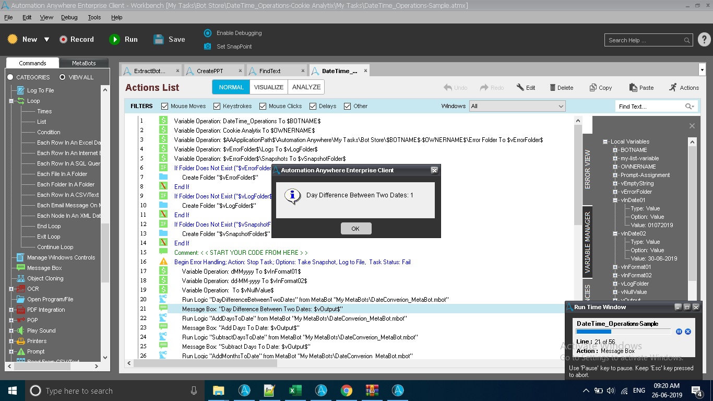Select the CATEGORIES radio button
The height and width of the screenshot is (401, 713).
[10, 77]
